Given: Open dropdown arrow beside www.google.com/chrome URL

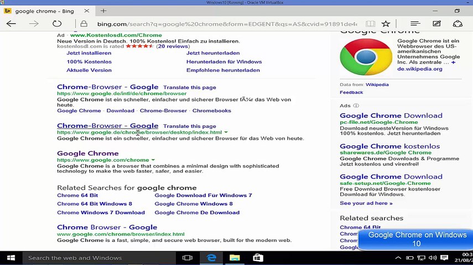Looking at the screenshot, I should 153,160.
